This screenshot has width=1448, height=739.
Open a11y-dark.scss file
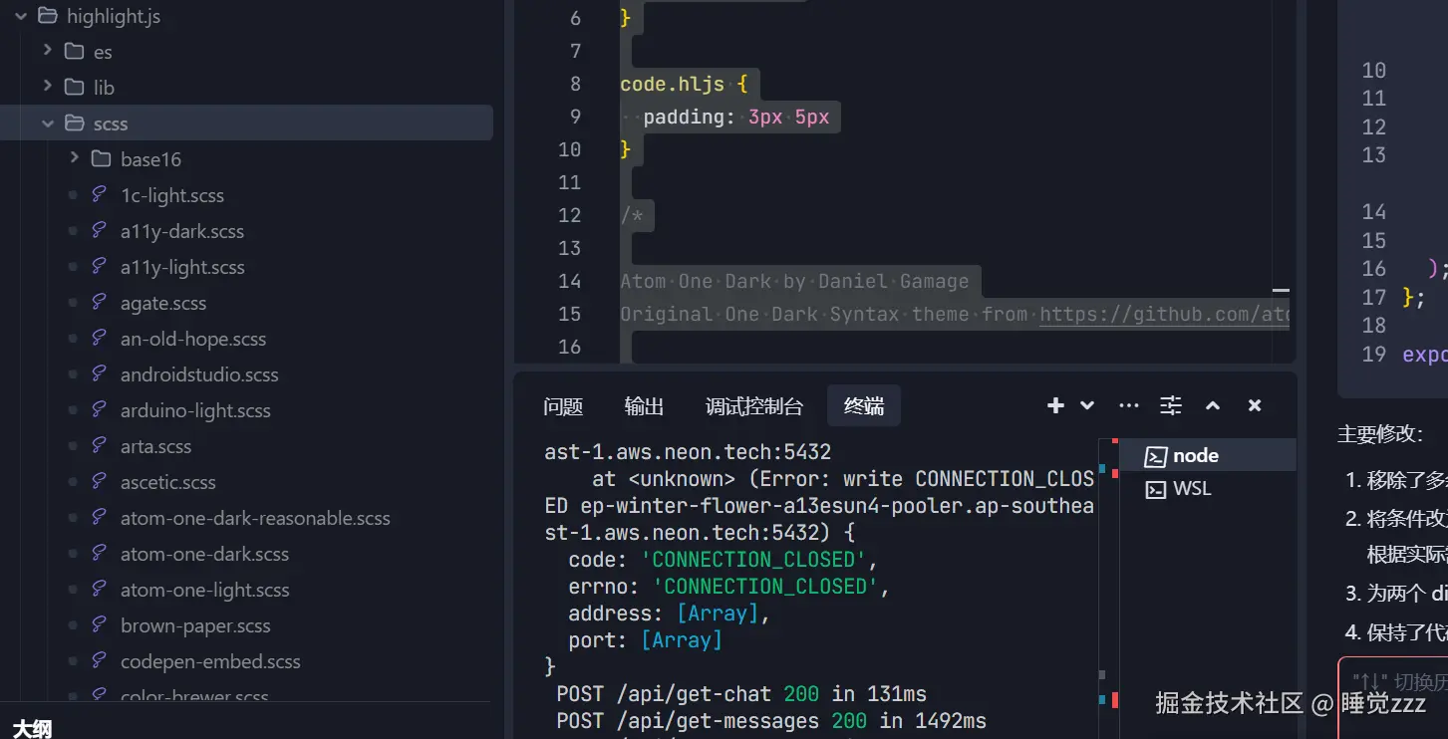click(x=182, y=231)
